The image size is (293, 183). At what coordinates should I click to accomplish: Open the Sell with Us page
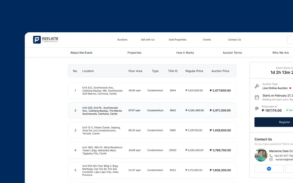(x=148, y=40)
